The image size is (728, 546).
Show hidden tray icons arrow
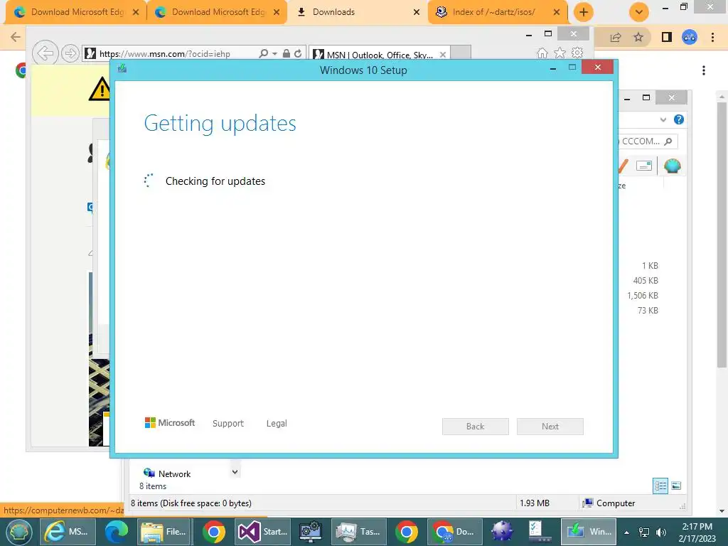(x=627, y=532)
